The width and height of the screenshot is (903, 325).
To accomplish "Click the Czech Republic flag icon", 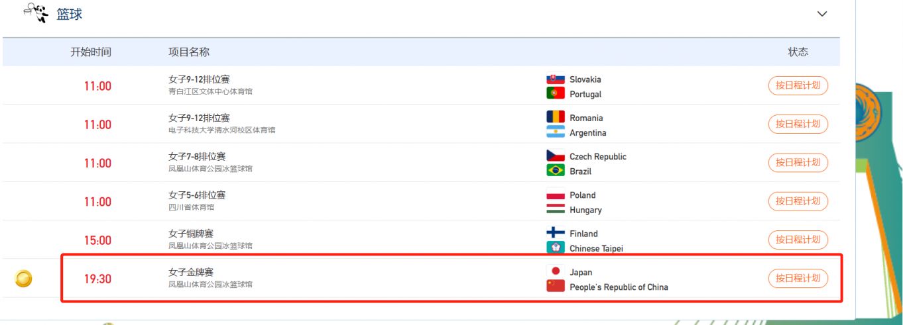I will (x=556, y=156).
